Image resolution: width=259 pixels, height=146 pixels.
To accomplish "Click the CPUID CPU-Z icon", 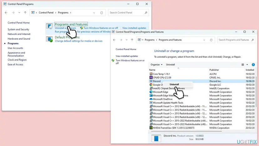I will [x=151, y=77].
